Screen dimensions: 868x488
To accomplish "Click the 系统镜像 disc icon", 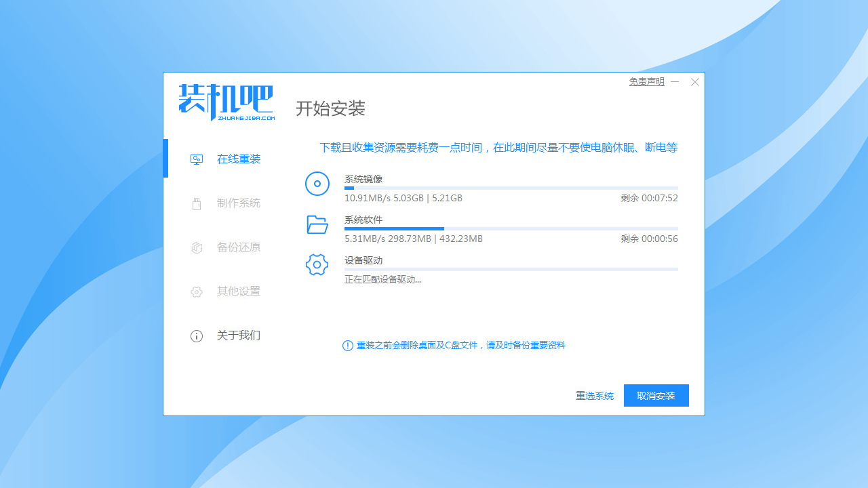I will pyautogui.click(x=317, y=183).
